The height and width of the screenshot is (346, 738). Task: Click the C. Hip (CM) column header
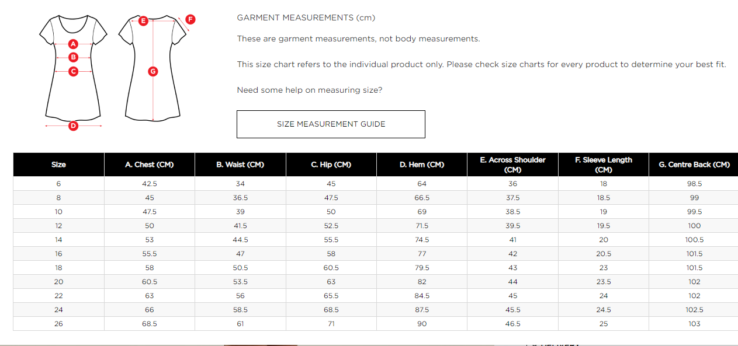[x=331, y=165]
